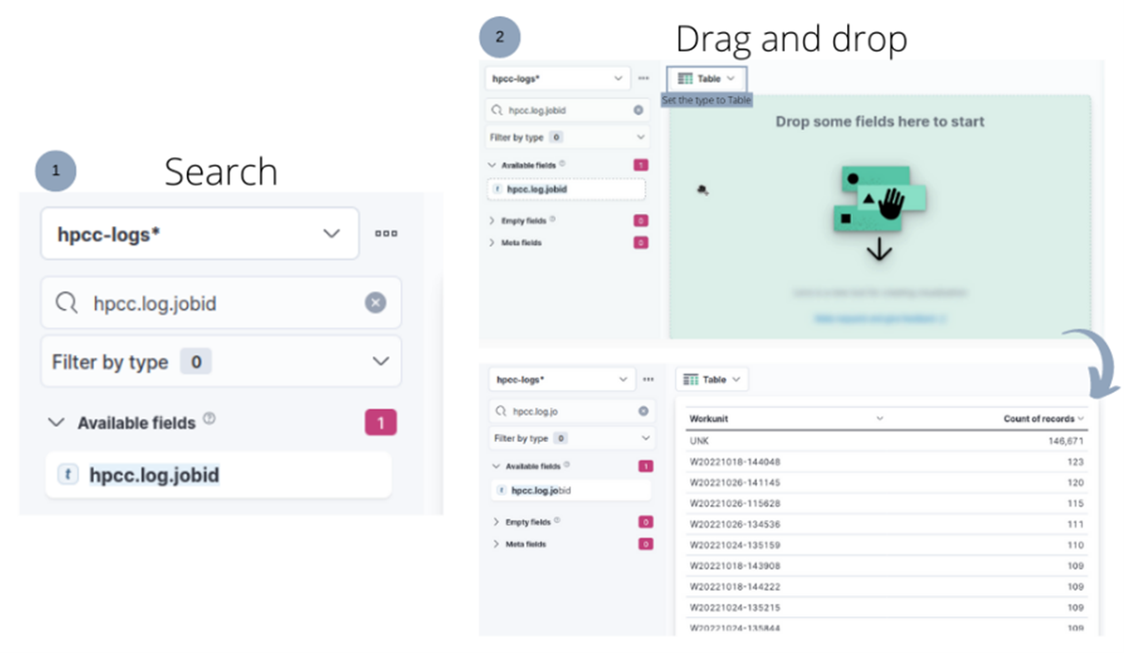Expand the Filter by type dropdown
This screenshot has height=653, width=1124.
pyautogui.click(x=380, y=361)
